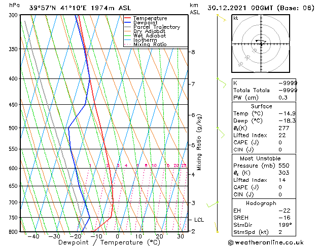Viewport: 319px width, 246px height.
Task: Click the wind barb at 700 hPa
Action: click(212, 204)
